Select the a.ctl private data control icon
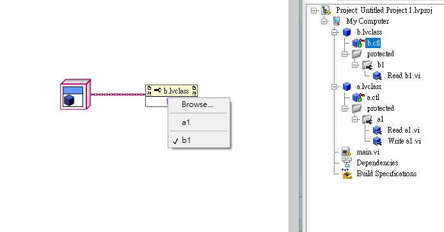Viewport: 444px width, 232px height. point(358,97)
